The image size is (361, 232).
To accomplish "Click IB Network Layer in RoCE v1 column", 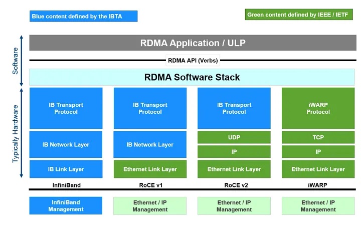I will pos(150,144).
